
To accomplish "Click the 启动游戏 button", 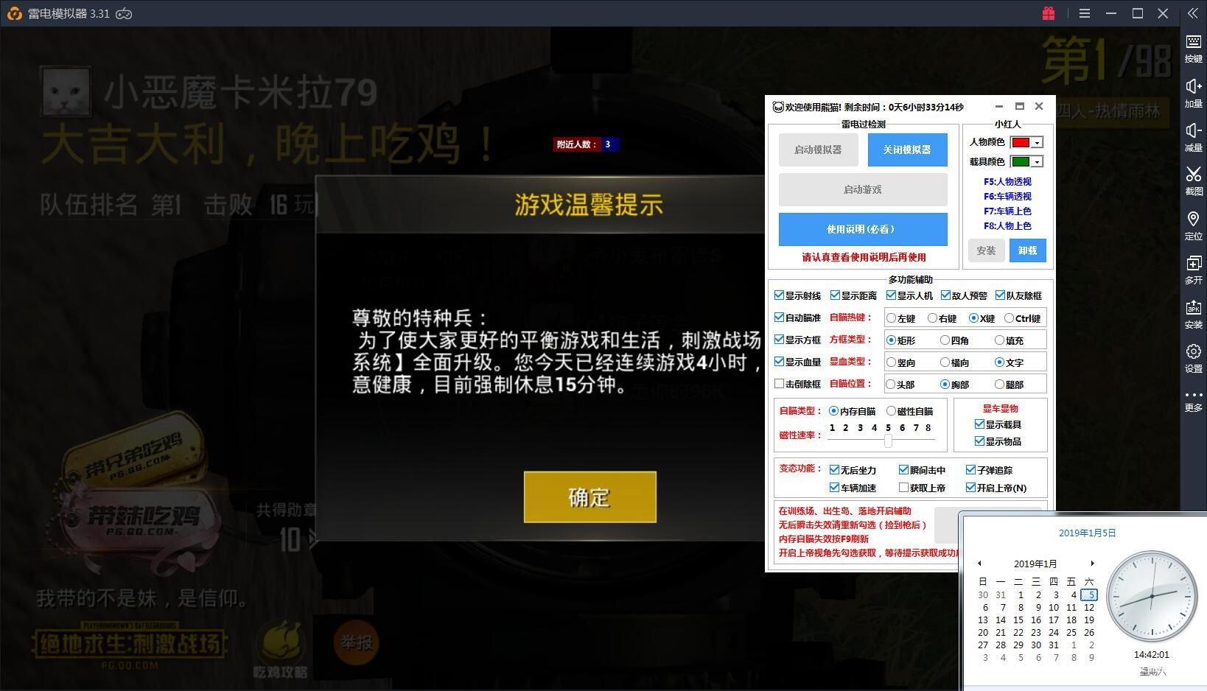I will coord(863,189).
